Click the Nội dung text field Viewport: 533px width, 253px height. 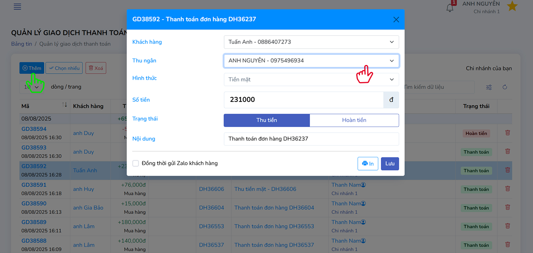pyautogui.click(x=311, y=139)
